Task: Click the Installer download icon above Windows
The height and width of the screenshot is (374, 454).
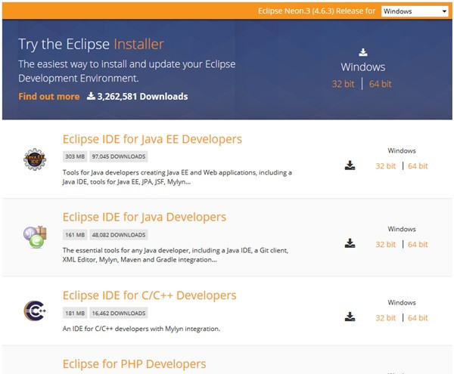Action: click(x=363, y=53)
